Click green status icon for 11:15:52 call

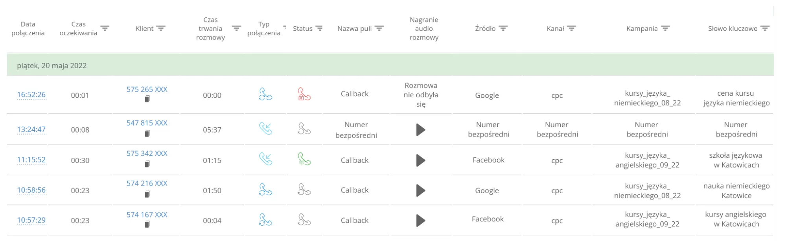coord(304,159)
